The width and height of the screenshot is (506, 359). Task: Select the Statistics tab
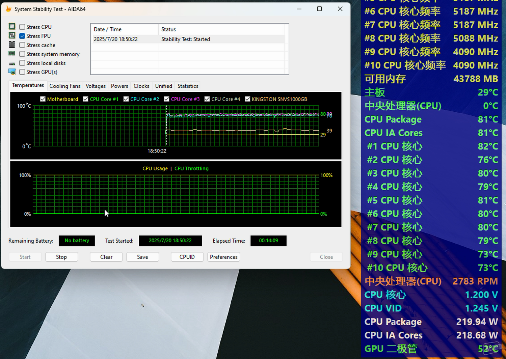188,86
